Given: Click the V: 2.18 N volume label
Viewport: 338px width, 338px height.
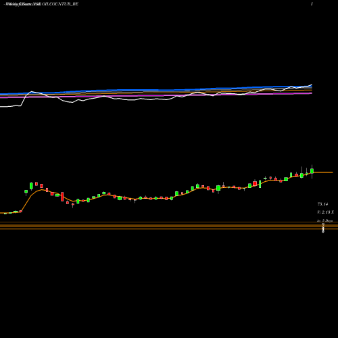Looking at the screenshot, I should tap(325, 212).
